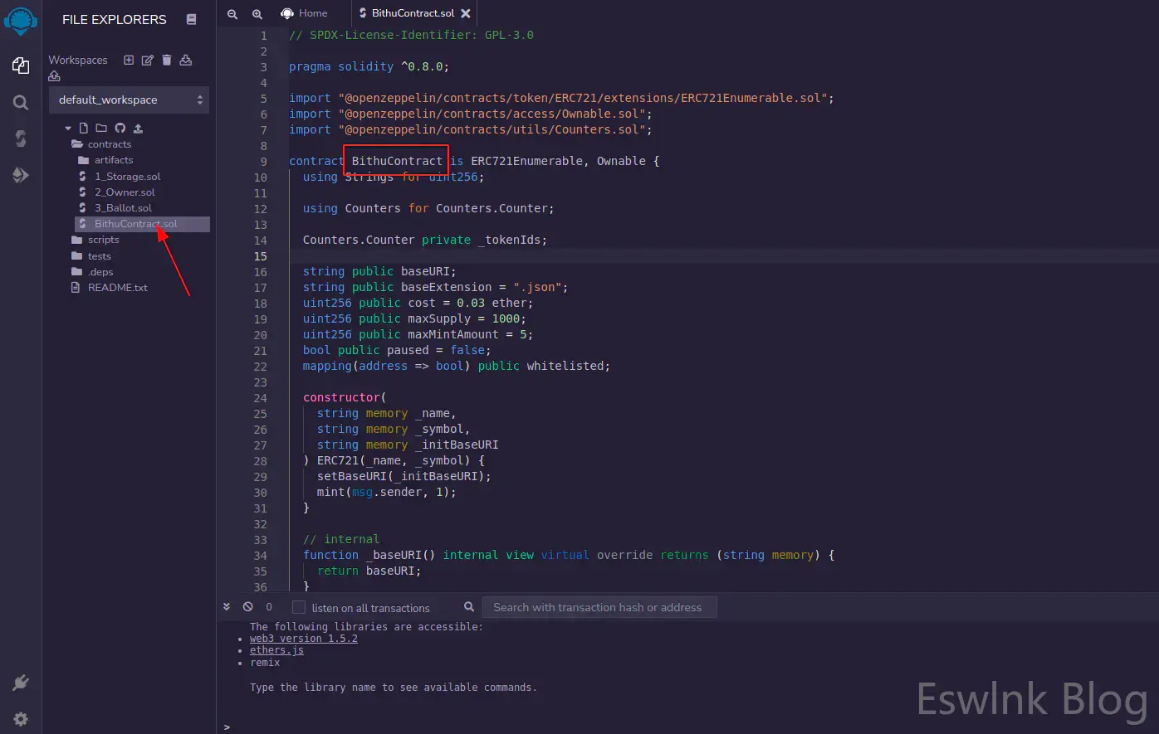The image size is (1159, 734).
Task: Clear the terminal console
Action: [x=247, y=607]
